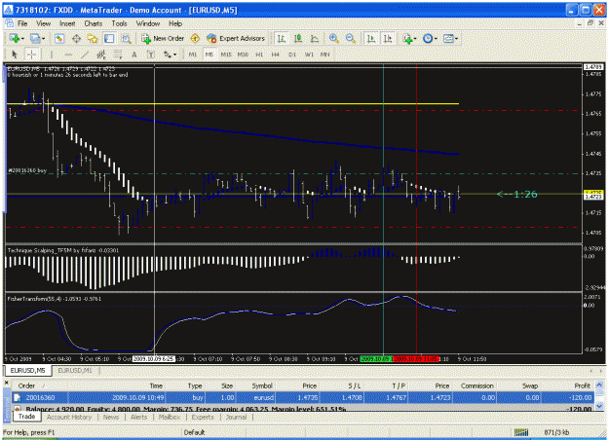Screen dimensions: 609x440
Task: Select the equidistant channel tool
Action: [101, 55]
